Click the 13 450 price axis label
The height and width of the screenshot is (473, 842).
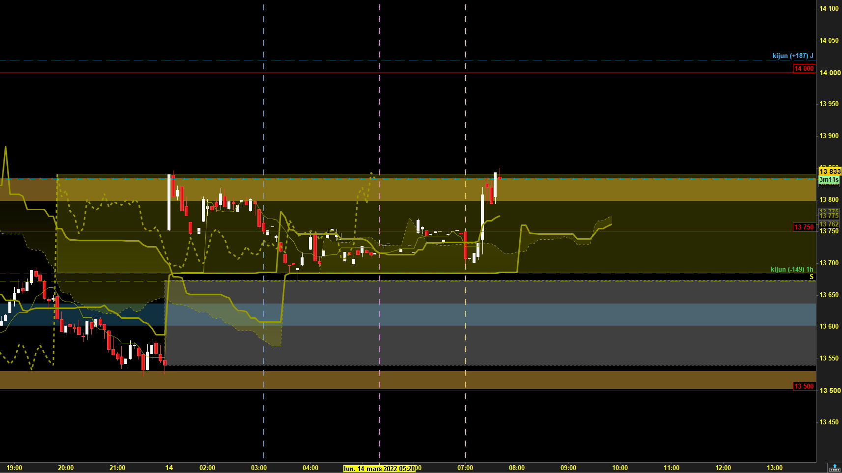click(x=829, y=422)
